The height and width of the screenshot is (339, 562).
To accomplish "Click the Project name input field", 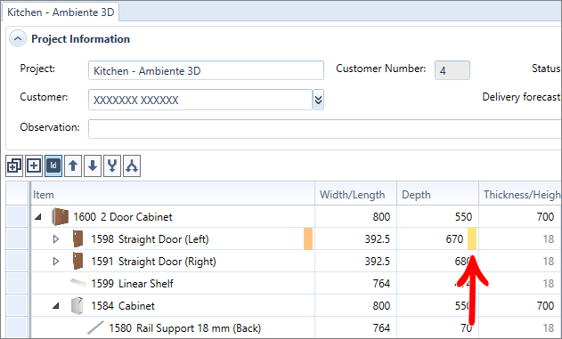I will (x=206, y=70).
